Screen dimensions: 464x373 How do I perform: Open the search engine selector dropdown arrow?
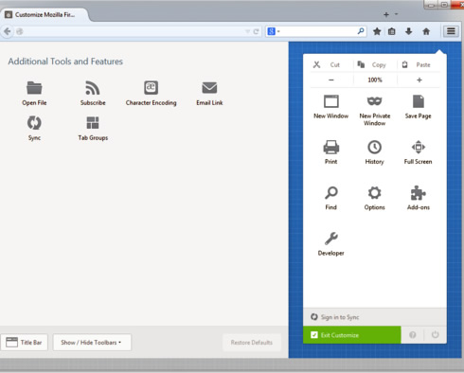[278, 31]
